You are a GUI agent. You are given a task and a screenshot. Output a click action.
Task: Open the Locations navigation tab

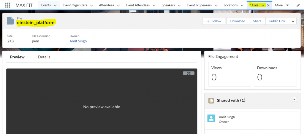230,5
